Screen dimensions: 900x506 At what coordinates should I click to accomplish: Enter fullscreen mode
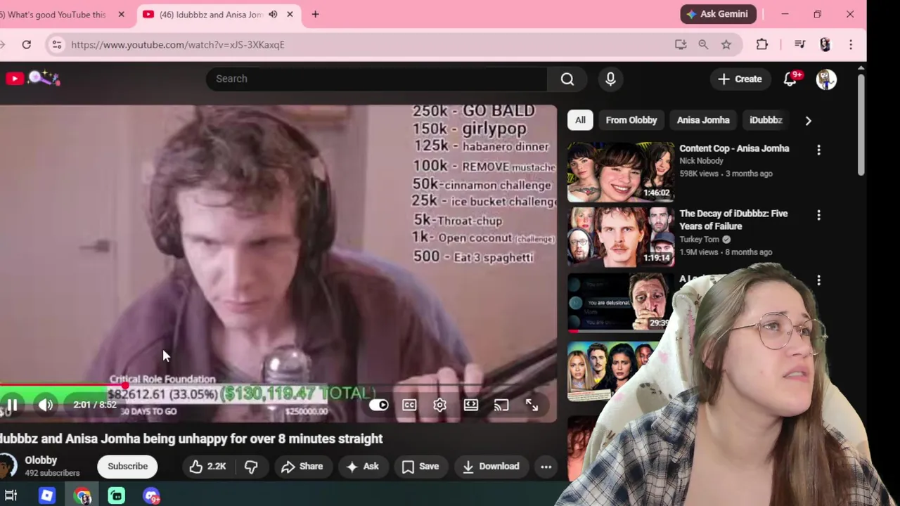[532, 405]
